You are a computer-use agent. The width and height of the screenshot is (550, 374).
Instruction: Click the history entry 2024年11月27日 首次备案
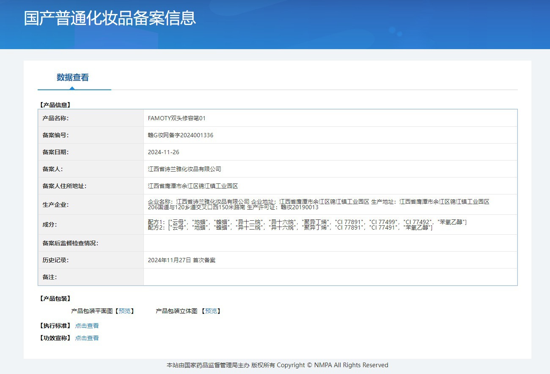pos(181,260)
